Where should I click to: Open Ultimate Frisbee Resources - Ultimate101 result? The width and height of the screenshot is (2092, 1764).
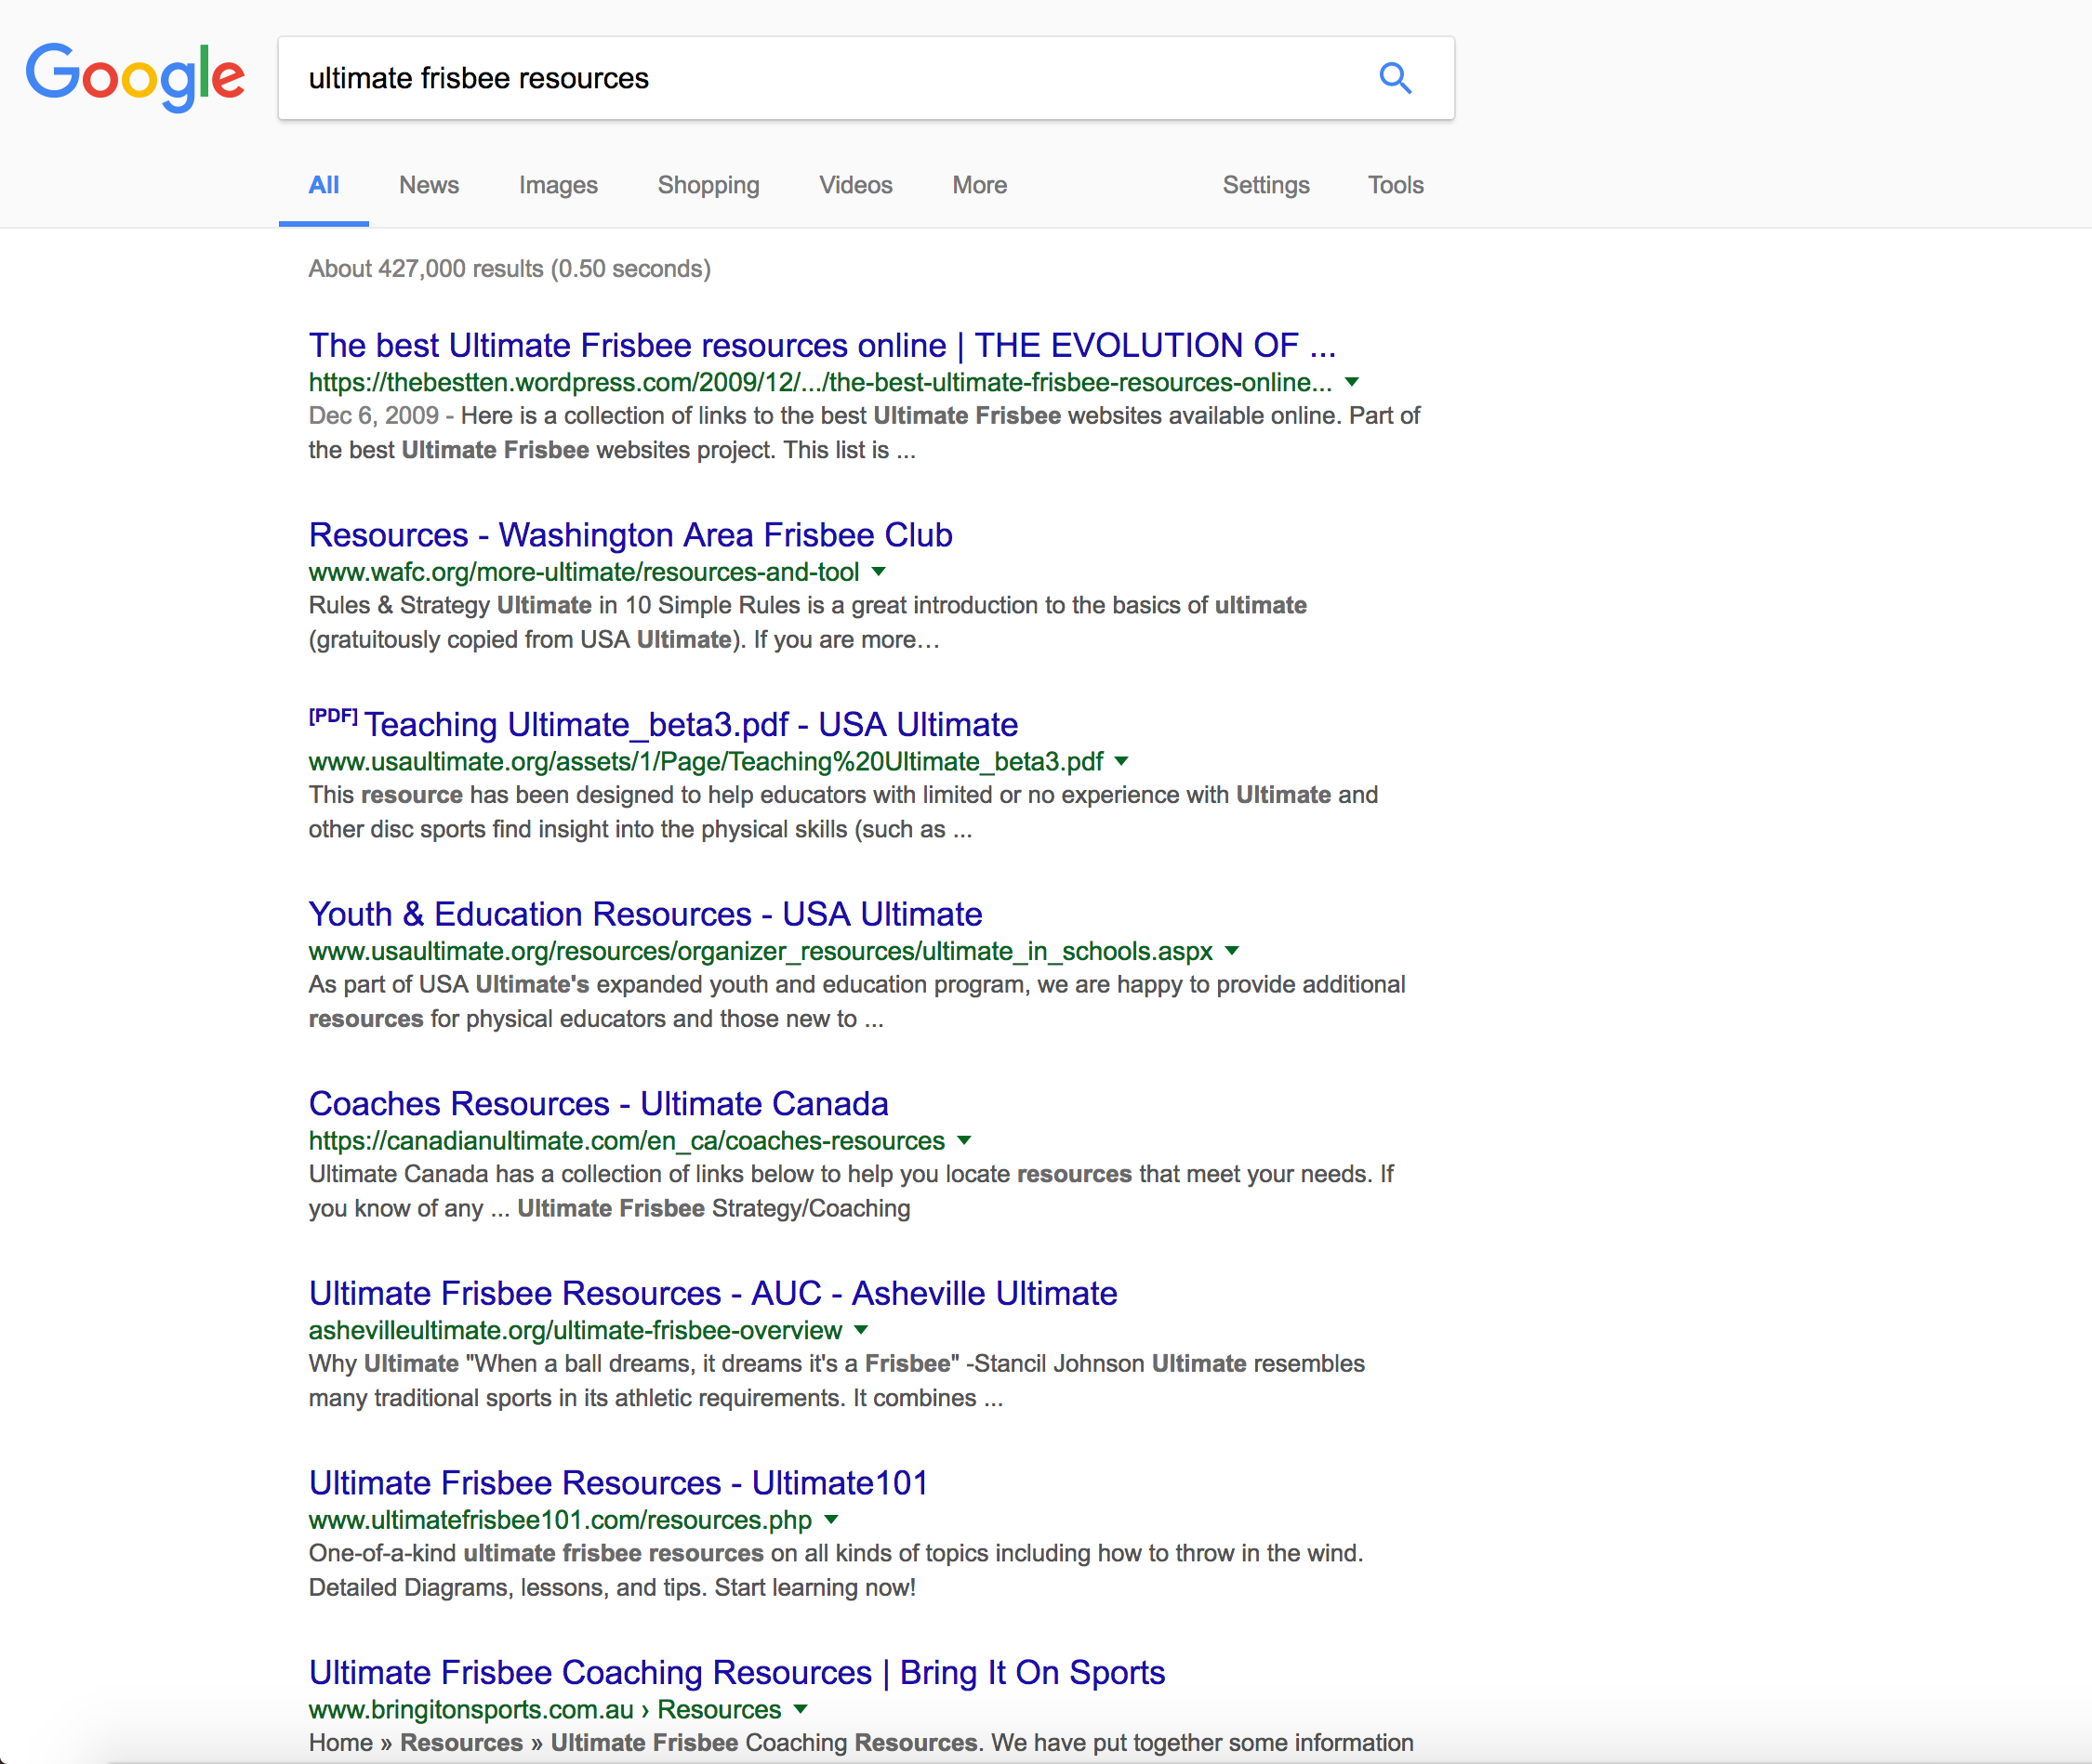point(618,1483)
